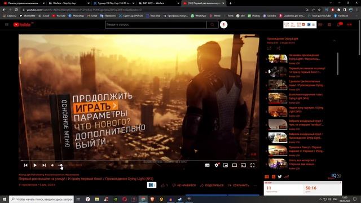Adjust the player volume slider
The height and width of the screenshot is (203, 361).
[x=62, y=165]
